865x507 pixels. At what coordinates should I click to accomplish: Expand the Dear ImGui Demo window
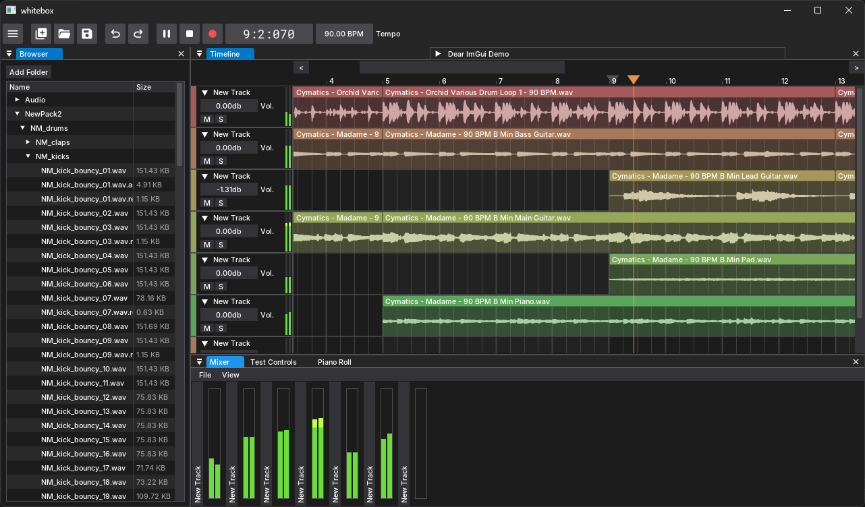438,54
